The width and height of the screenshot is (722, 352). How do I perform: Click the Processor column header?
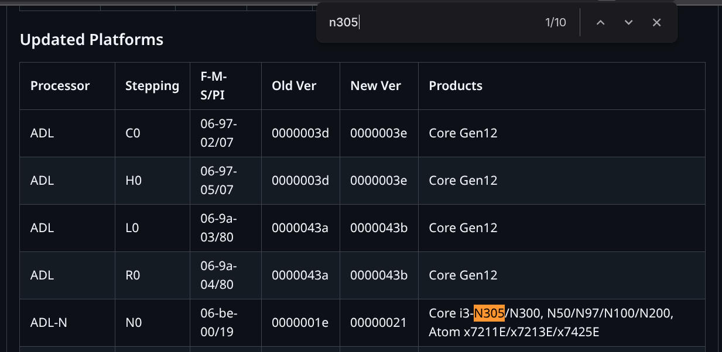pyautogui.click(x=60, y=86)
